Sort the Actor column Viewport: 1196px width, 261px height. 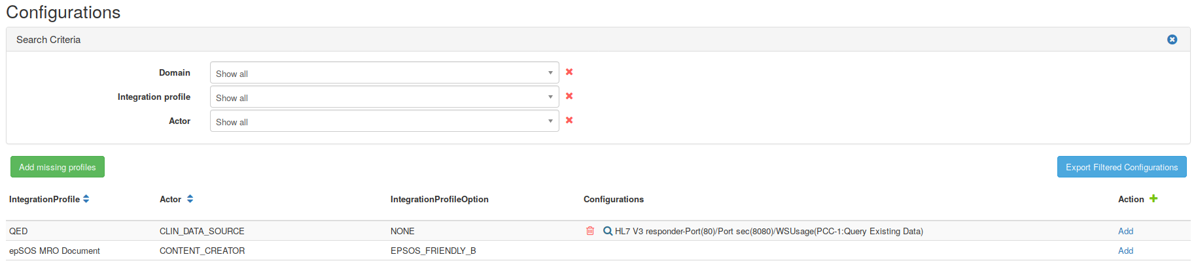pos(190,199)
